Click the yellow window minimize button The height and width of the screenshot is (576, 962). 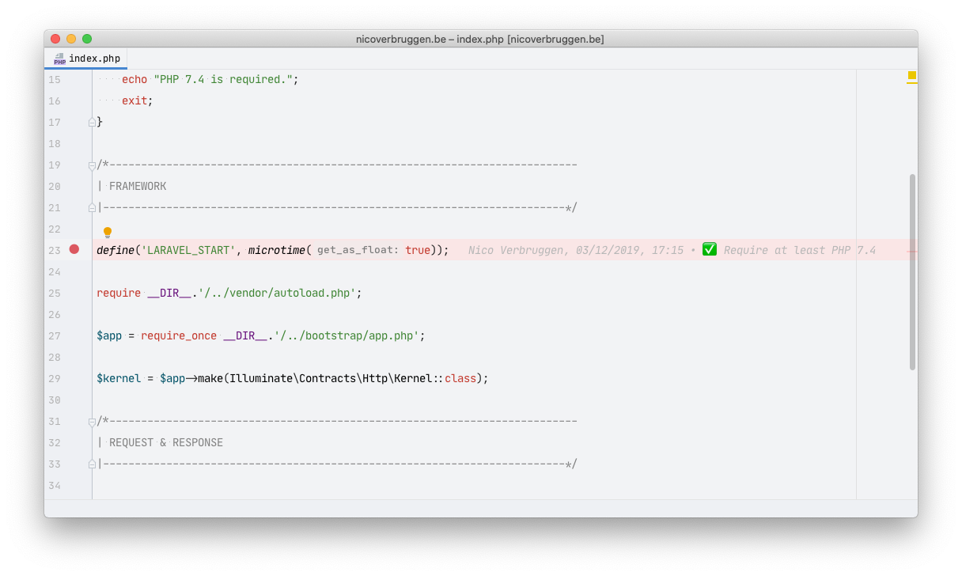71,39
